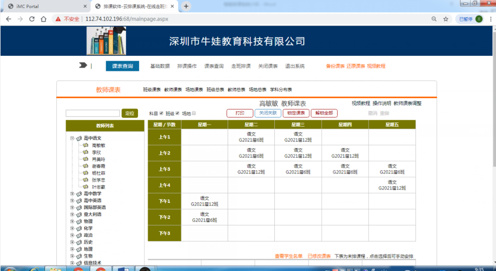
Task: Select 星期五 上午4 cell G2021届12班
Action: (392, 185)
